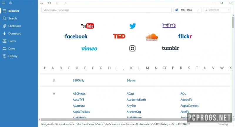Jump to sites starting with P
Screen dimensions: 235x127
pos(173,68)
